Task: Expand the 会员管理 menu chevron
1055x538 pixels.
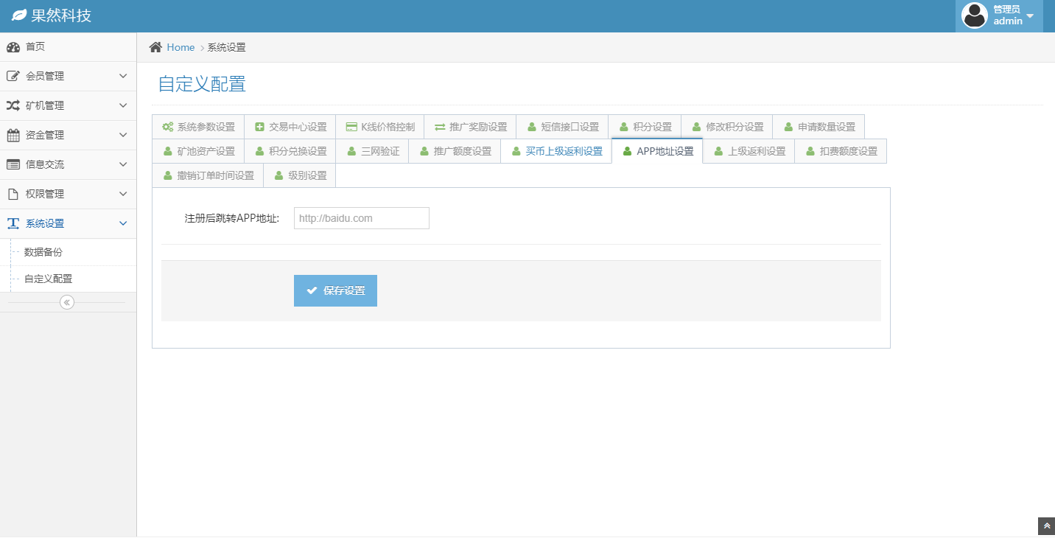Action: coord(123,76)
